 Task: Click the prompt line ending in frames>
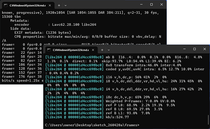coord(92,125)
